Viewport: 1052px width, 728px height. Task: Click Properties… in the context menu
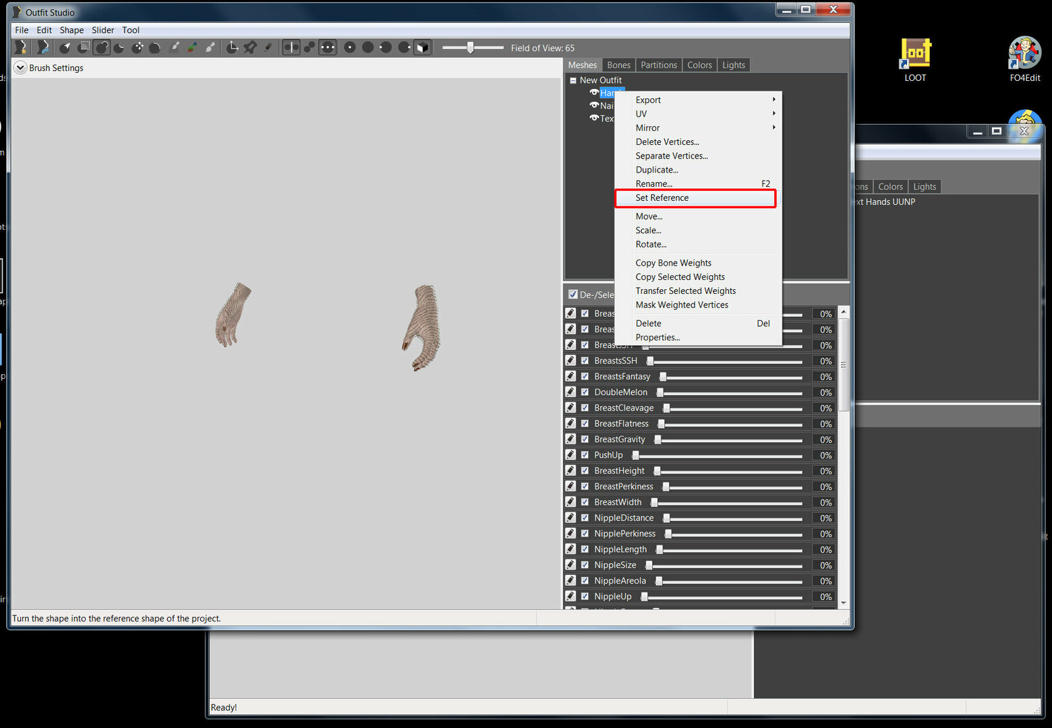[x=657, y=337]
